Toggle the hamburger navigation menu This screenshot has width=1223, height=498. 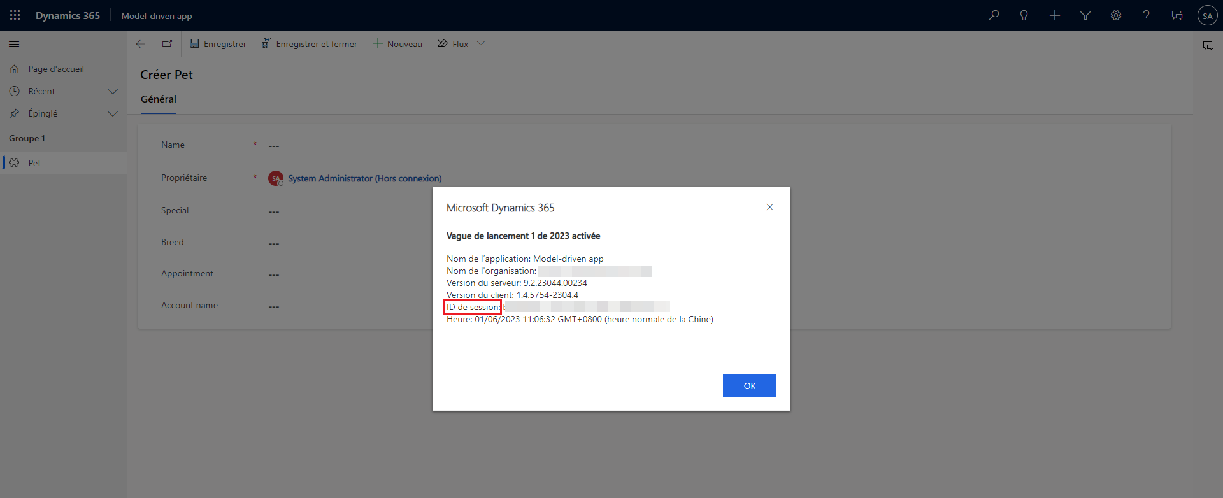point(14,44)
